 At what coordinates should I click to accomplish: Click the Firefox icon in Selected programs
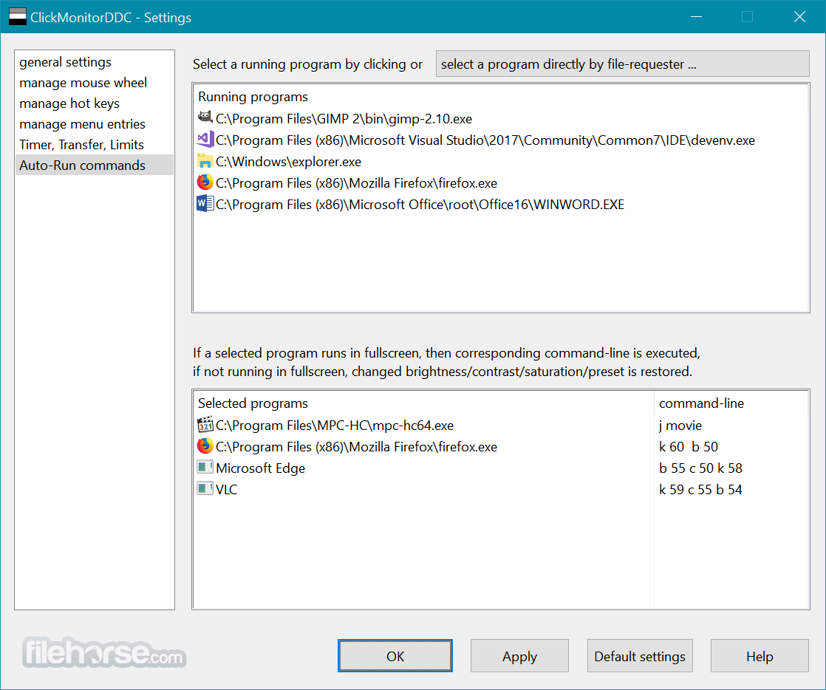(x=205, y=446)
